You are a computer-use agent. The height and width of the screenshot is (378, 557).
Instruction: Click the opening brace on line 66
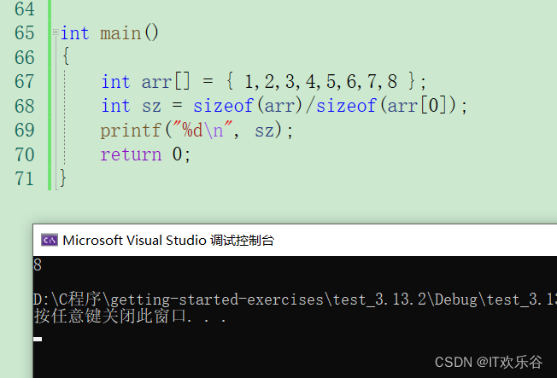click(66, 56)
